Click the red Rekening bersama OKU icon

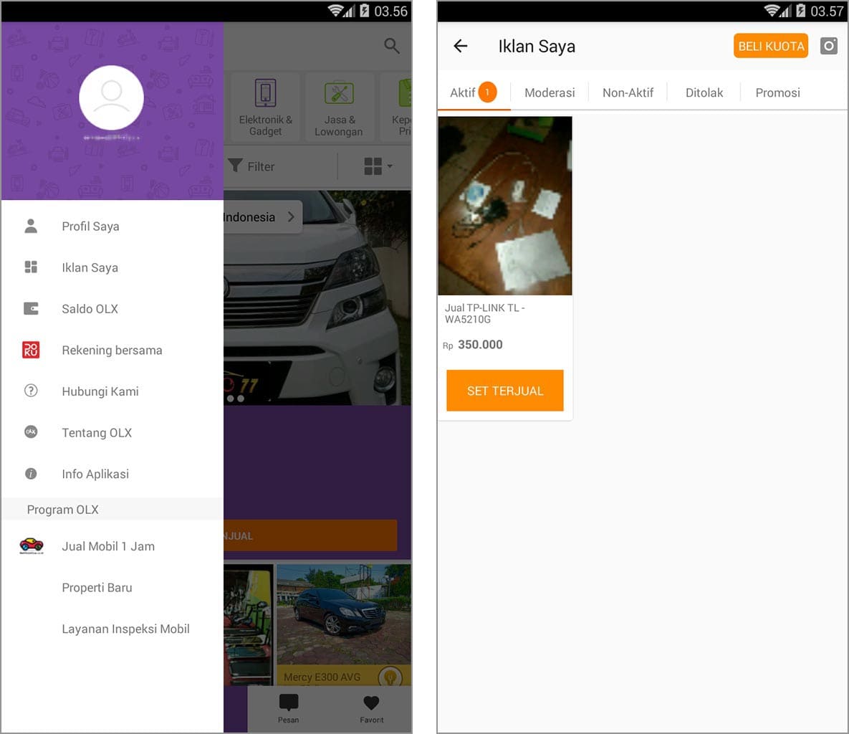32,350
